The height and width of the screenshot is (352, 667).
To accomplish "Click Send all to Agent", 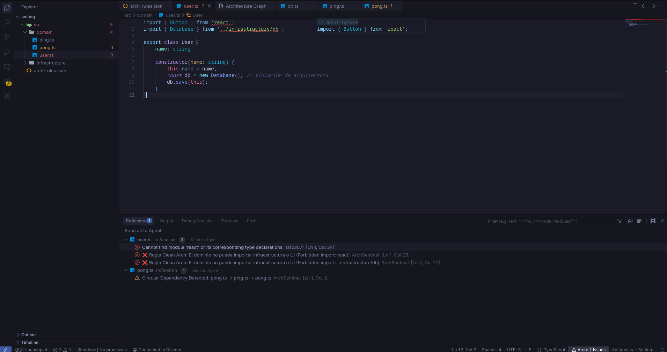I will (143, 231).
